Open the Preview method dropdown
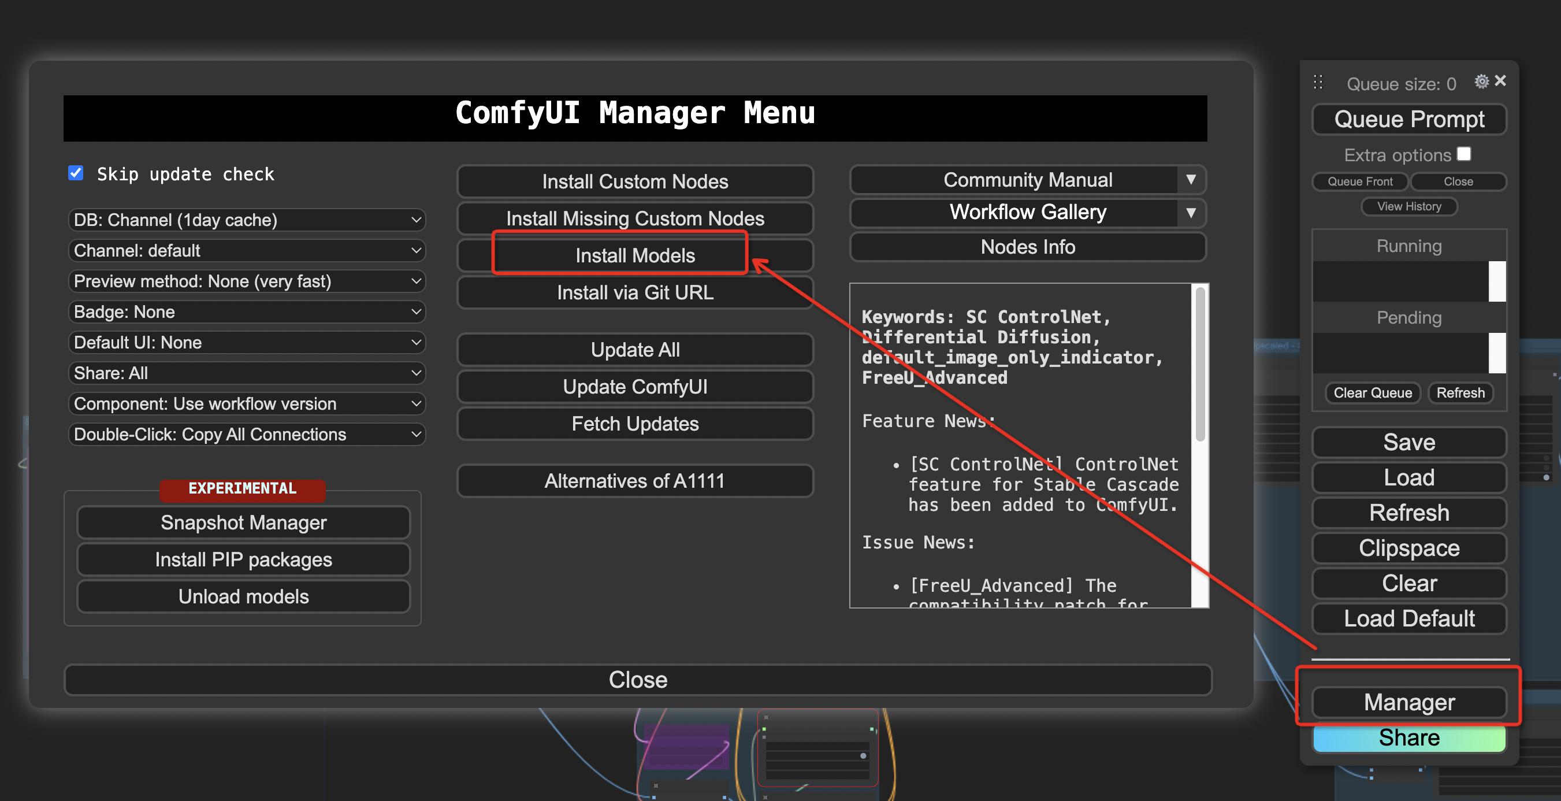Image resolution: width=1561 pixels, height=801 pixels. click(x=247, y=281)
